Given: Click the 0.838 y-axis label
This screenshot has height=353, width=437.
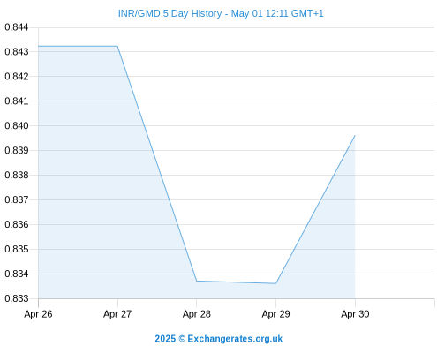Looking at the screenshot, I should [x=17, y=176].
